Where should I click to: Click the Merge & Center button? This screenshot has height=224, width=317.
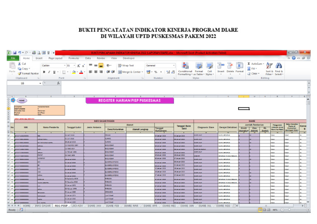point(129,72)
